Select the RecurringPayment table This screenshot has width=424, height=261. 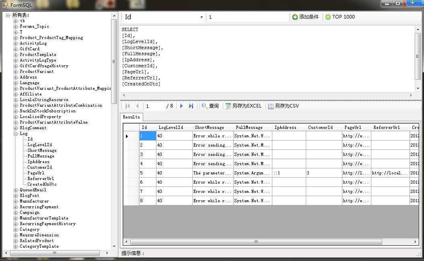[39, 207]
